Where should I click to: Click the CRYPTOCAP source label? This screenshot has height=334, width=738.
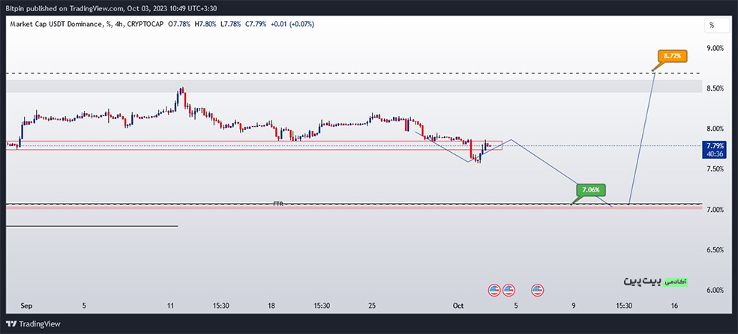(x=145, y=23)
